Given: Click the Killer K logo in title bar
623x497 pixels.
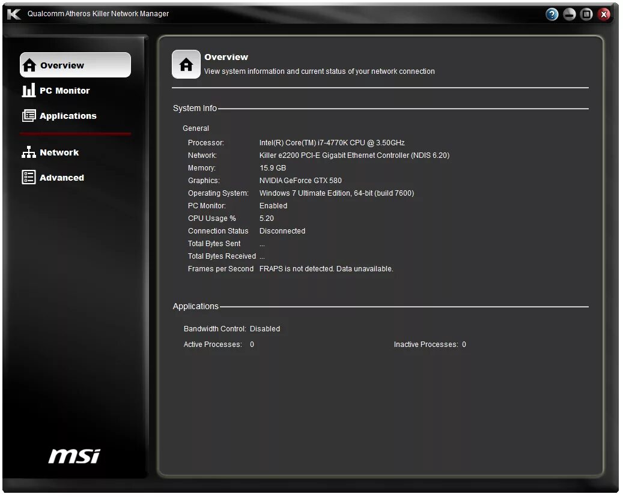Looking at the screenshot, I should pos(14,14).
